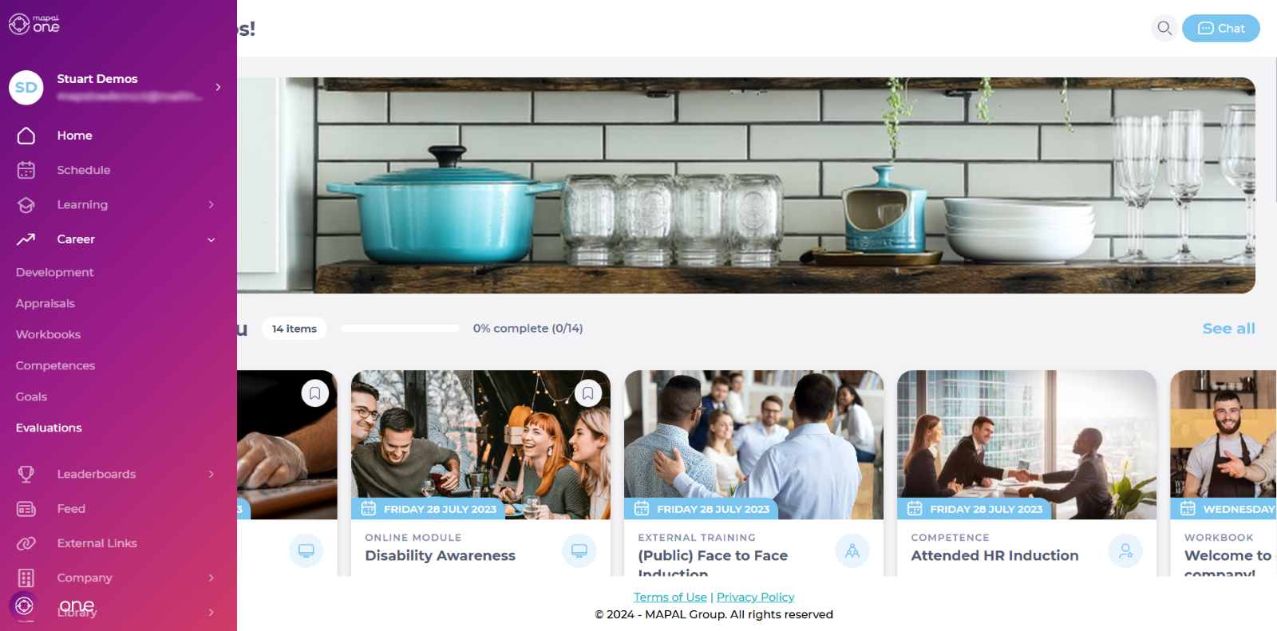Expand Stuart Demos profile arrow
The width and height of the screenshot is (1277, 631).
[x=218, y=87]
